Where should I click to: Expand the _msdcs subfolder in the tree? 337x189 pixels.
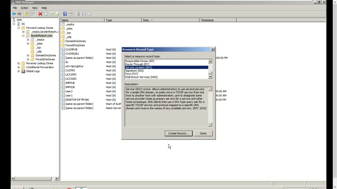click(x=28, y=40)
